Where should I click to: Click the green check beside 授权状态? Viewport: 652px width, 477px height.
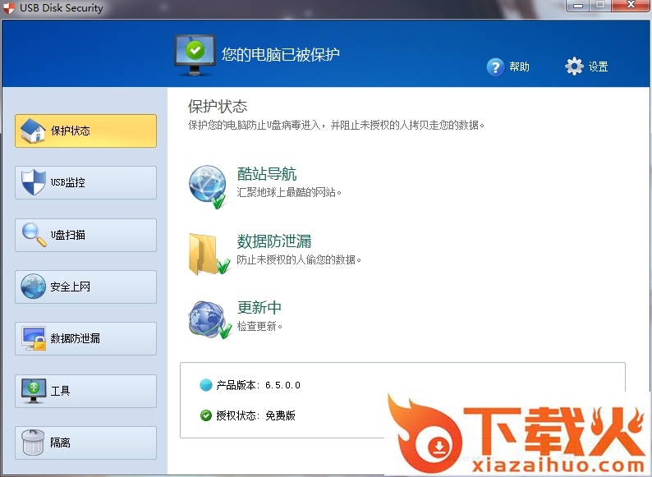(x=206, y=415)
